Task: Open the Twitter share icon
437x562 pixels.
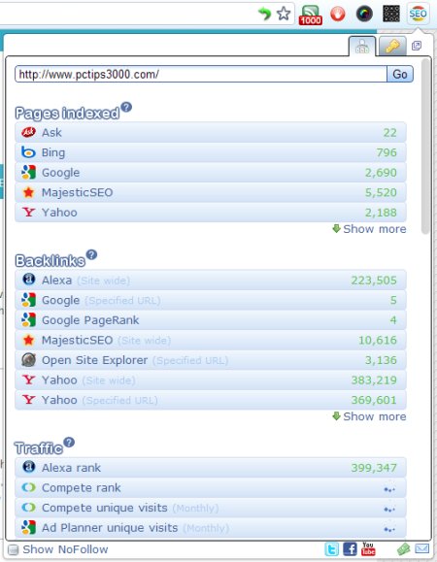Action: pos(331,549)
